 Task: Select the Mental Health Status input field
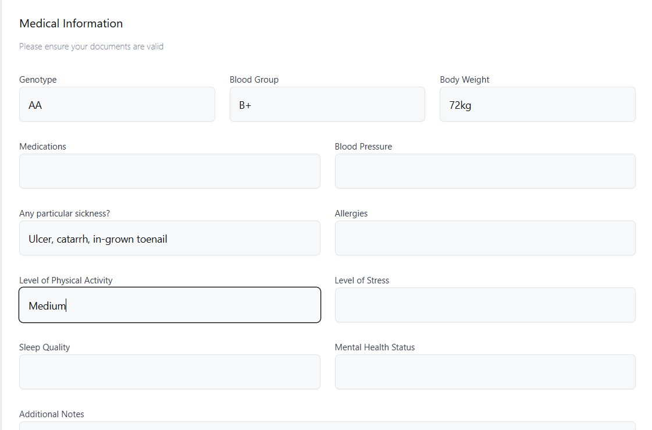point(484,372)
